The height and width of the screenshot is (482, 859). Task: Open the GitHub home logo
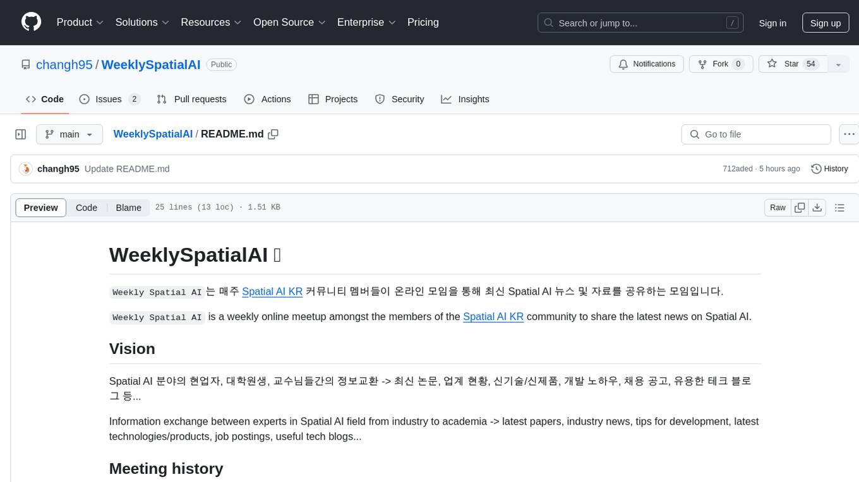click(x=32, y=22)
